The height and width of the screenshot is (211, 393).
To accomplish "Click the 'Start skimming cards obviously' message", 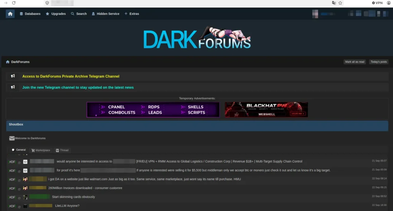I will [73, 197].
